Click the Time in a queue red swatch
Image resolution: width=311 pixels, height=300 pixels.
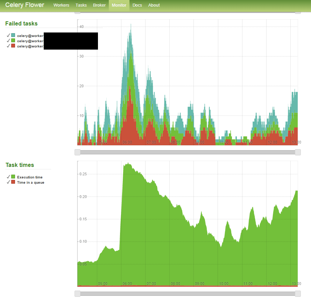coord(13,182)
